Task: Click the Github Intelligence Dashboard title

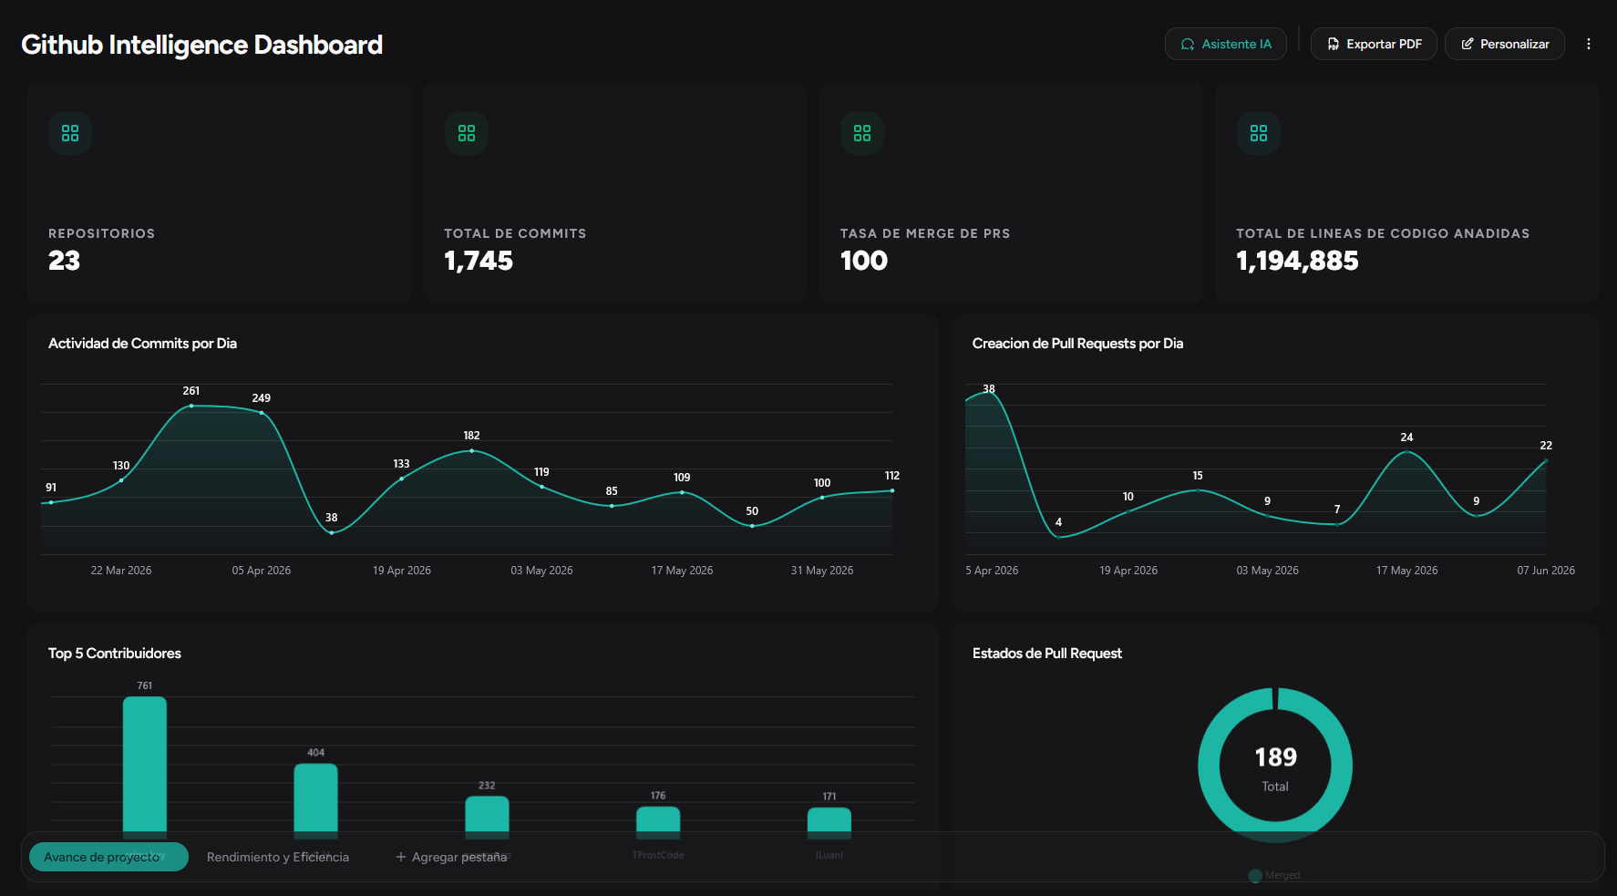Action: pyautogui.click(x=201, y=45)
